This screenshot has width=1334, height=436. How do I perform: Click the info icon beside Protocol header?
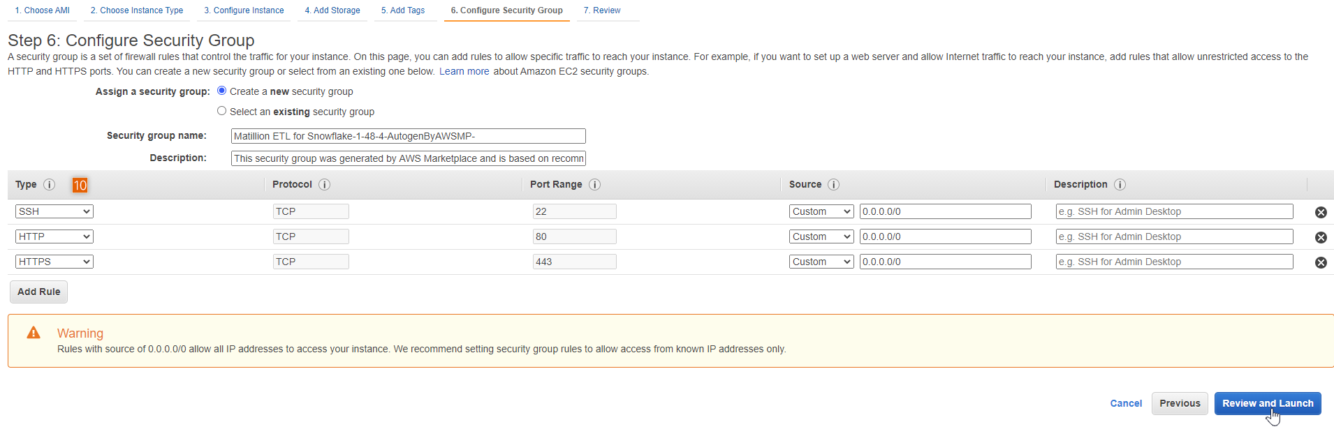324,185
